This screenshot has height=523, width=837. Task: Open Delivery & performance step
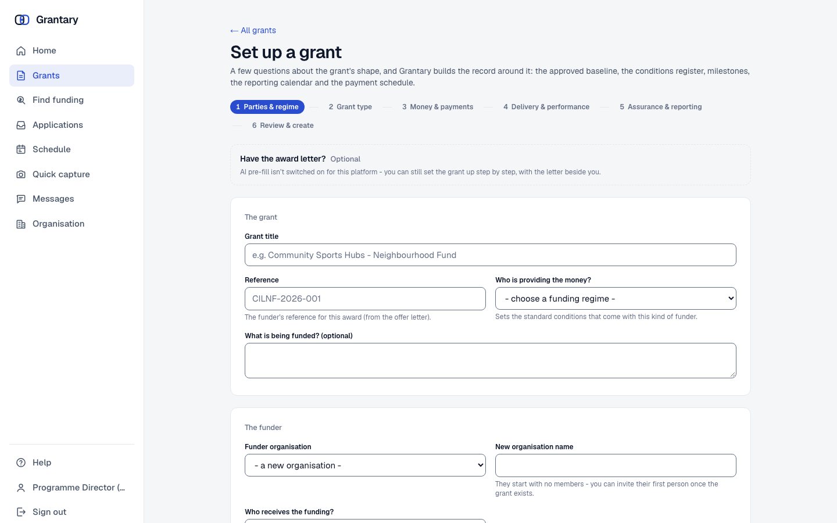pyautogui.click(x=546, y=107)
